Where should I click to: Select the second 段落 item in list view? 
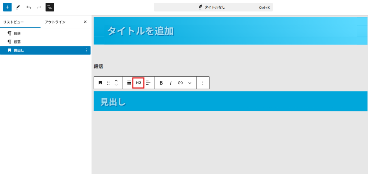[x=17, y=42]
